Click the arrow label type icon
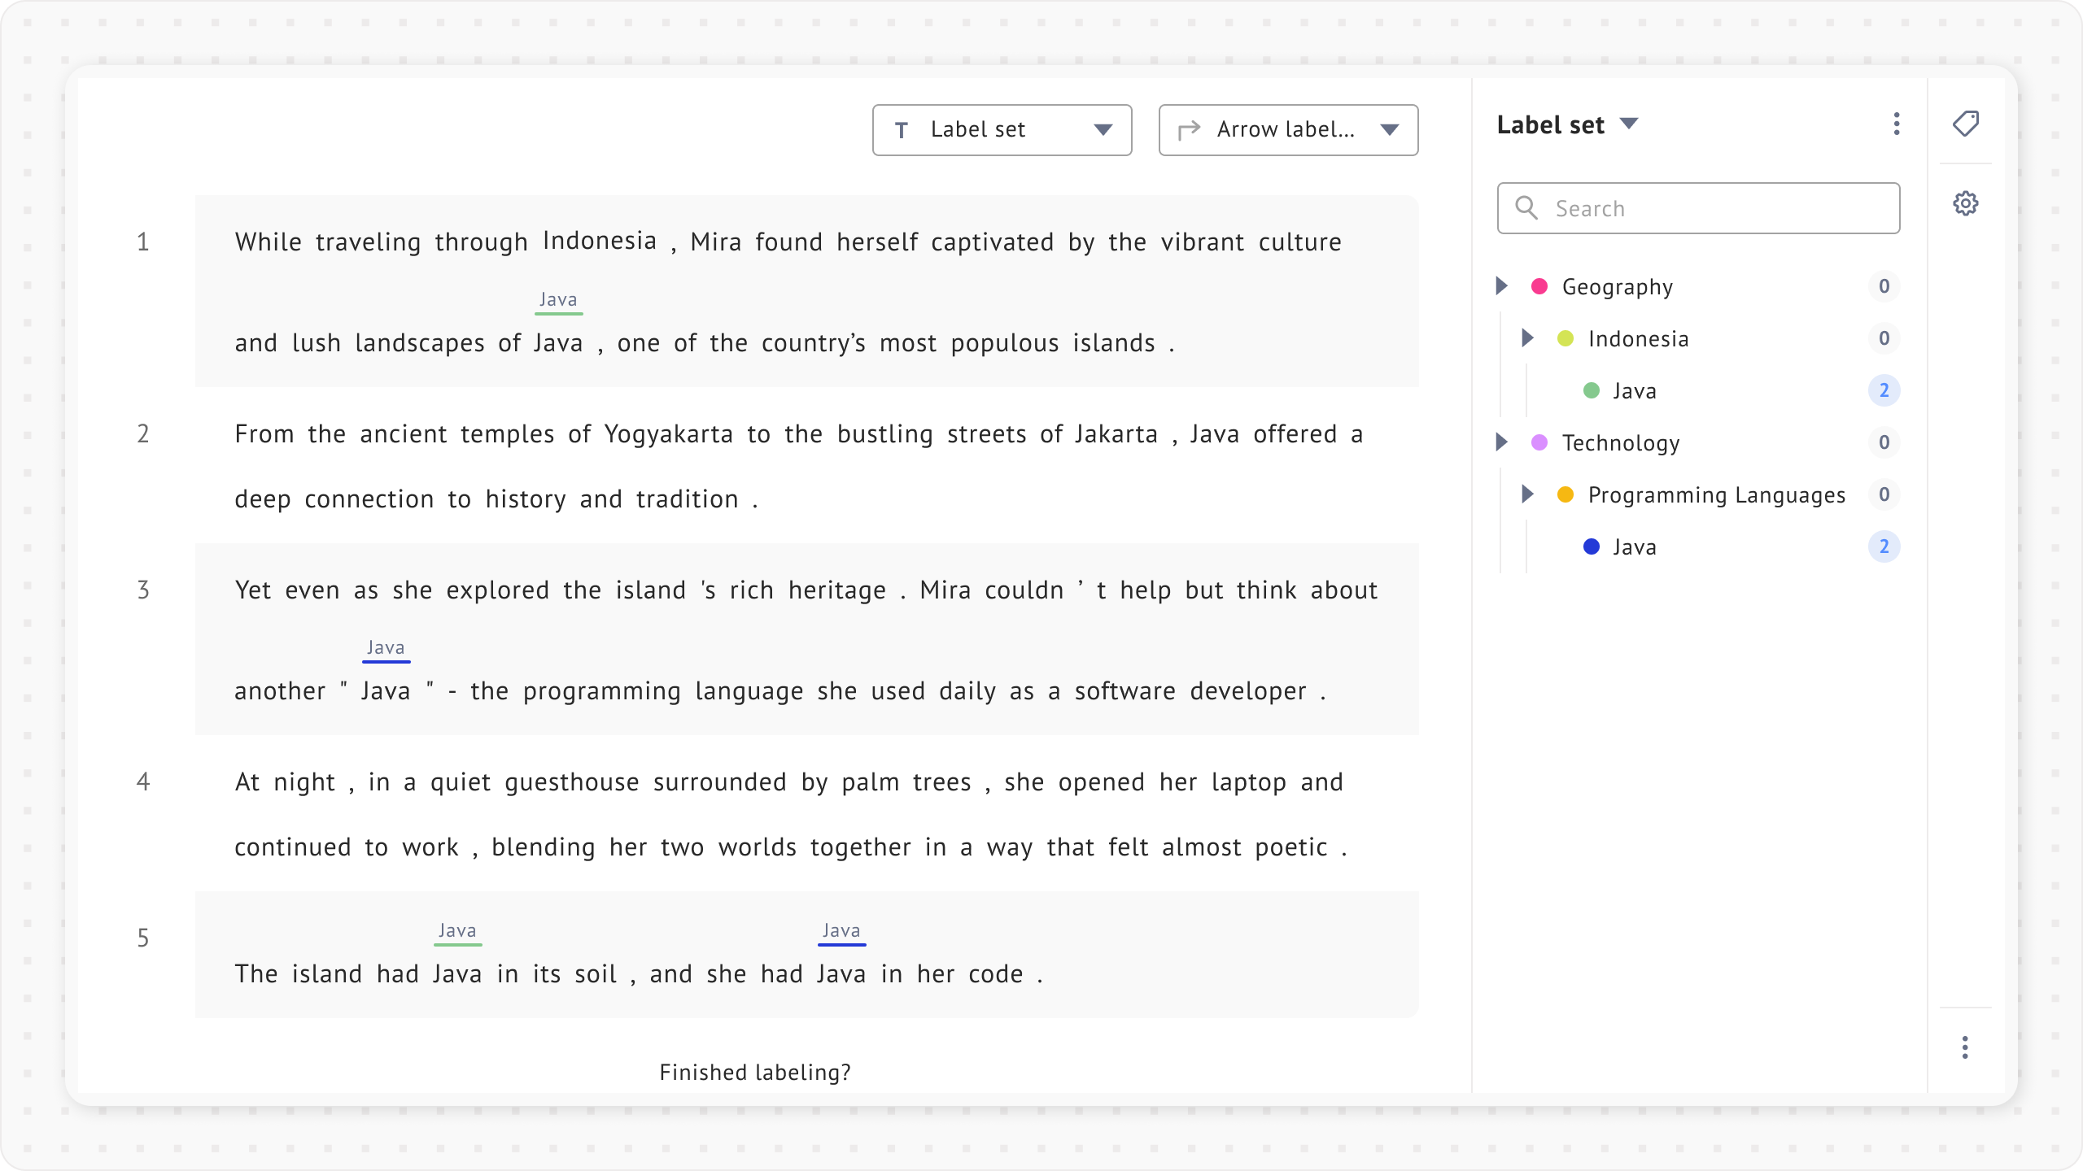 pyautogui.click(x=1190, y=130)
